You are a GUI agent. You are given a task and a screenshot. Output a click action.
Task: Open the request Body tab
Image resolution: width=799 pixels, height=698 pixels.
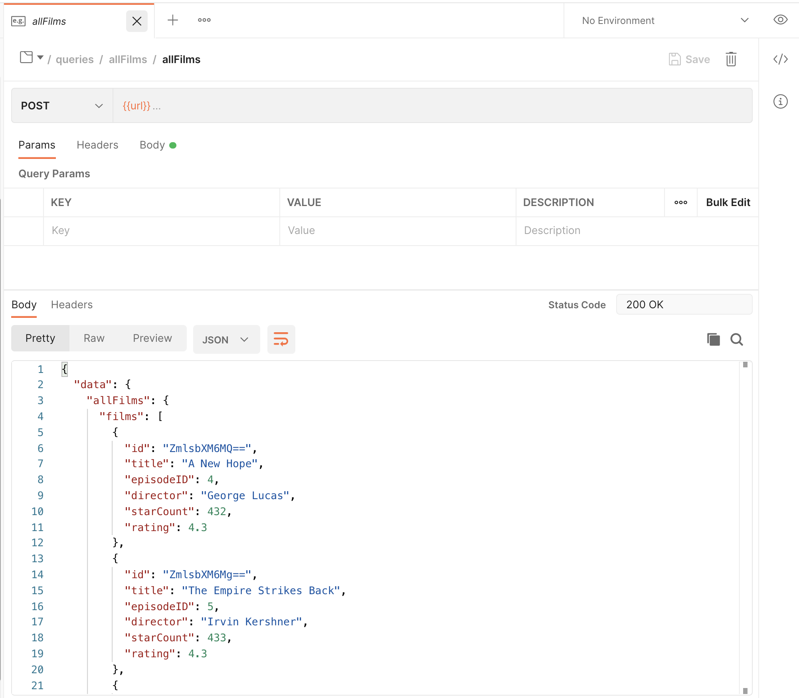coord(152,145)
